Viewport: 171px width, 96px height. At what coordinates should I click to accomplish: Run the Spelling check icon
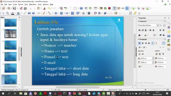pyautogui.click(x=65, y=8)
